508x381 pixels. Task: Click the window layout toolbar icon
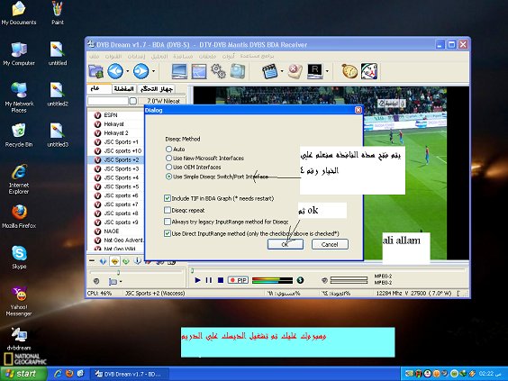[x=199, y=71]
